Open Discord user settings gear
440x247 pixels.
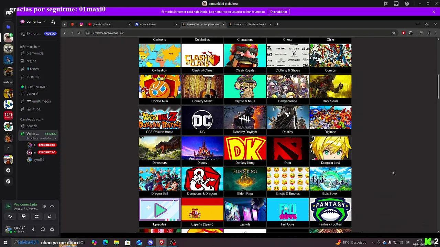(52, 230)
